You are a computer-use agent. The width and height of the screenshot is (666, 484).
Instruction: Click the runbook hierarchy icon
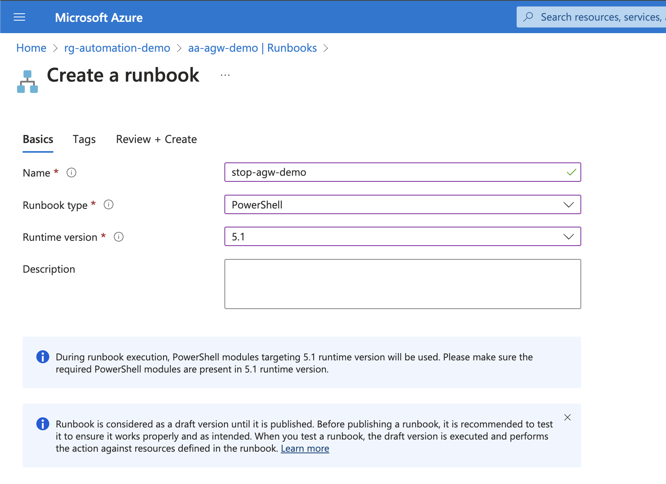tap(27, 82)
